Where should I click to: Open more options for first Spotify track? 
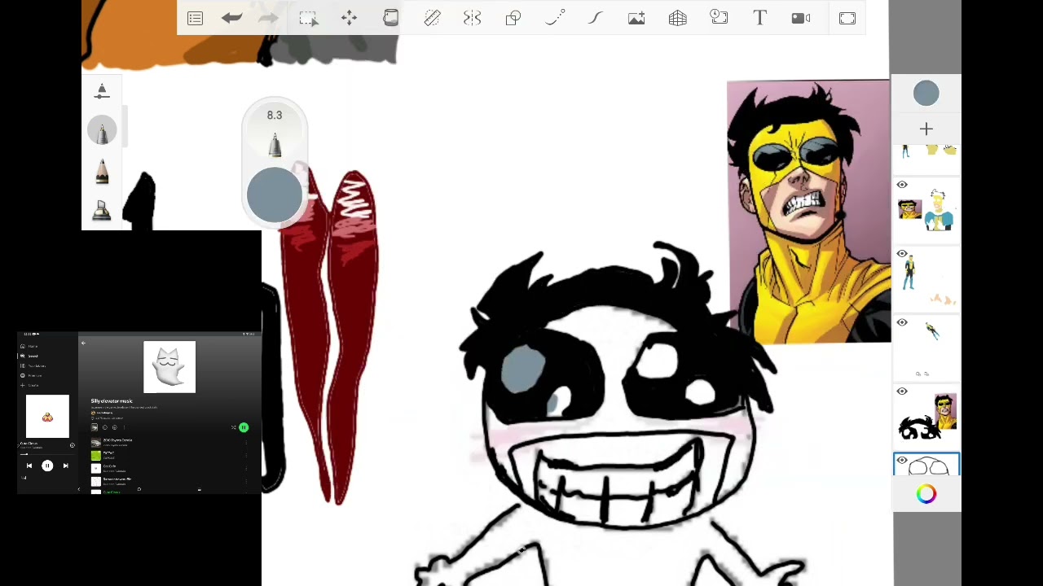pos(246,443)
